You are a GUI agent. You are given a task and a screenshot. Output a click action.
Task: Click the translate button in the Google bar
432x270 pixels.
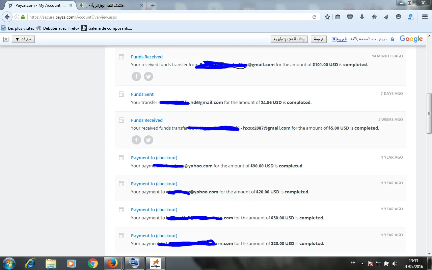(x=319, y=39)
